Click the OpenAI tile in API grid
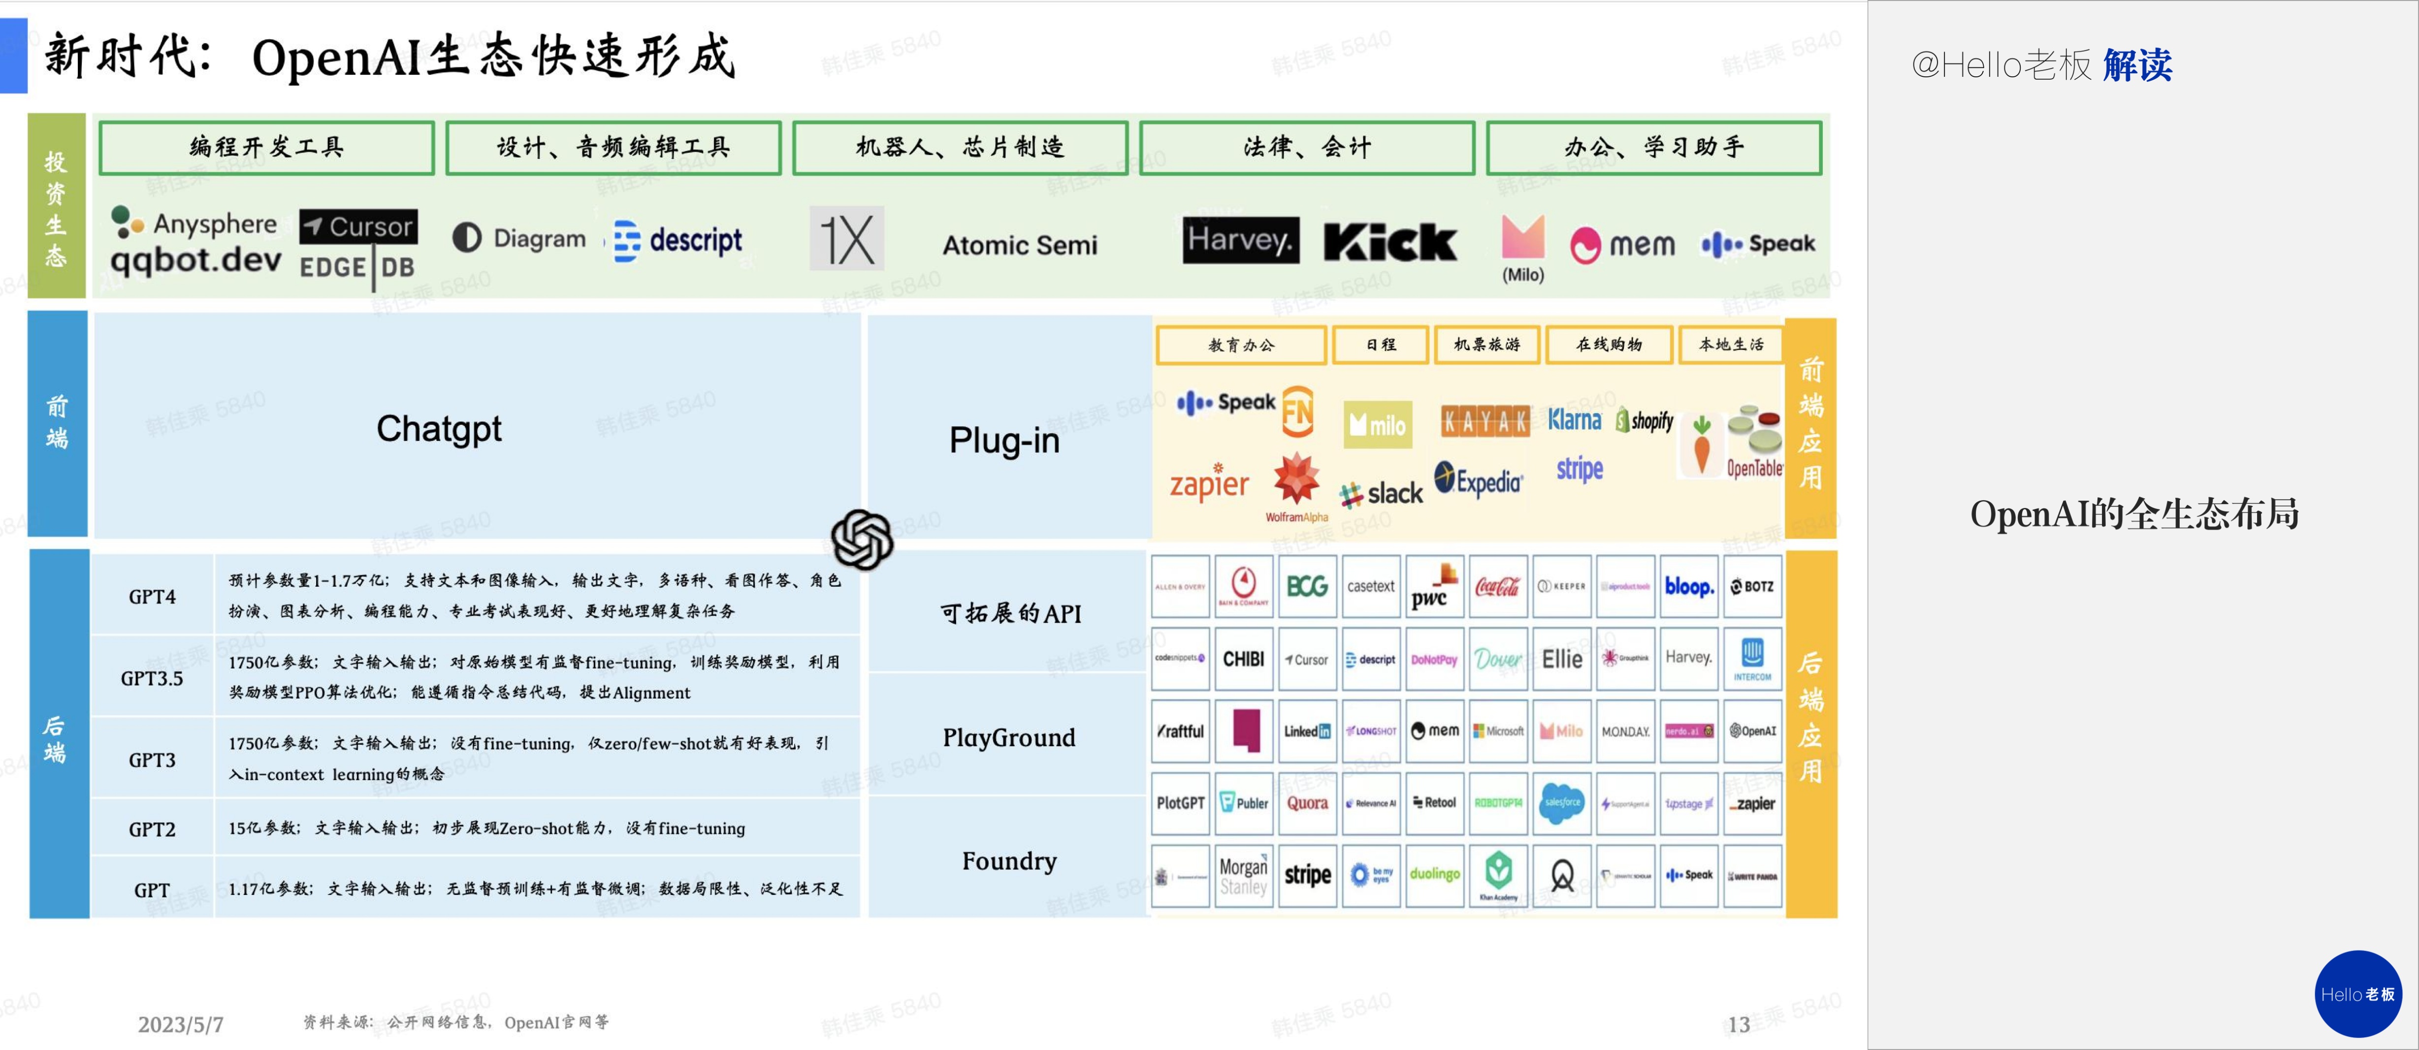 (x=1752, y=731)
